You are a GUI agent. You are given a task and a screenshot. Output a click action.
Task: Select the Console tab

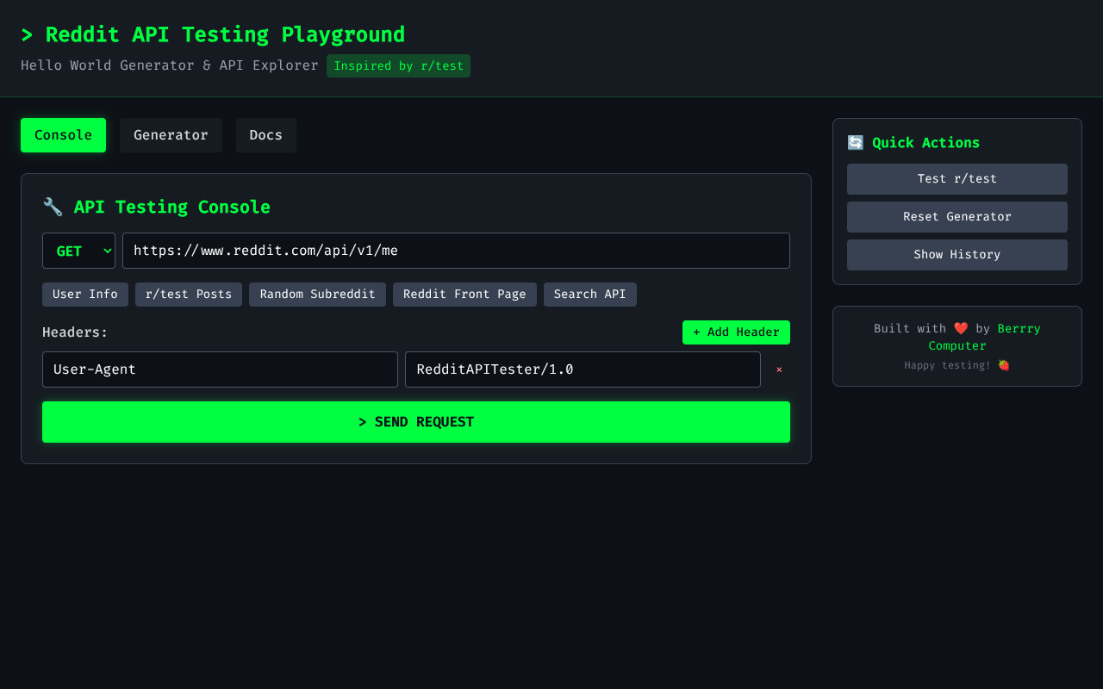coord(63,135)
